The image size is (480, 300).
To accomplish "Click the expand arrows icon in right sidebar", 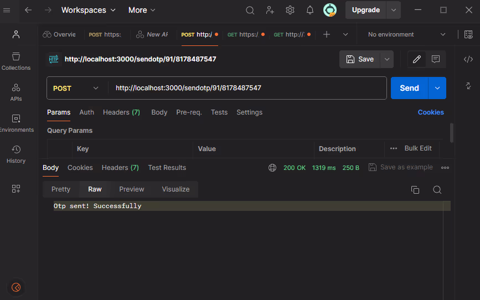I will 468,86.
